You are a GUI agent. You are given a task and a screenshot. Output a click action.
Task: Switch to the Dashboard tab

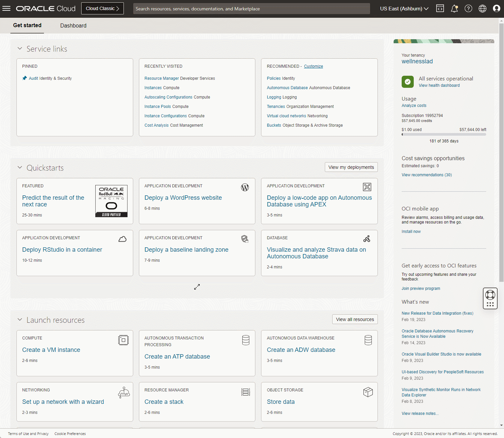pyautogui.click(x=73, y=26)
